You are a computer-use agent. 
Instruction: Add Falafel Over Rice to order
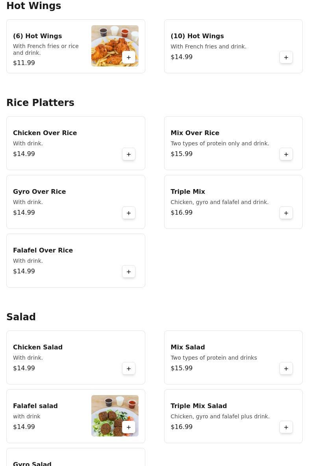(129, 271)
